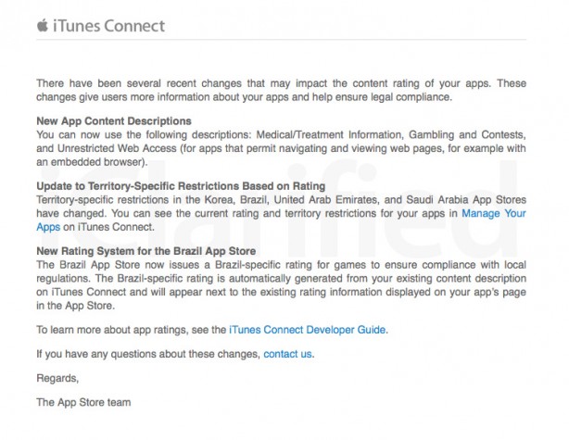Open the iTunes Connect Developer Guide link
The image size is (569, 440).
pos(307,330)
